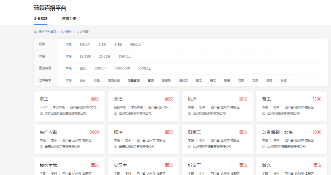Select the 5000以上 salary option

144,68
